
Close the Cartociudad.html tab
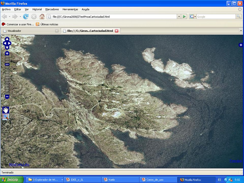click(117, 31)
